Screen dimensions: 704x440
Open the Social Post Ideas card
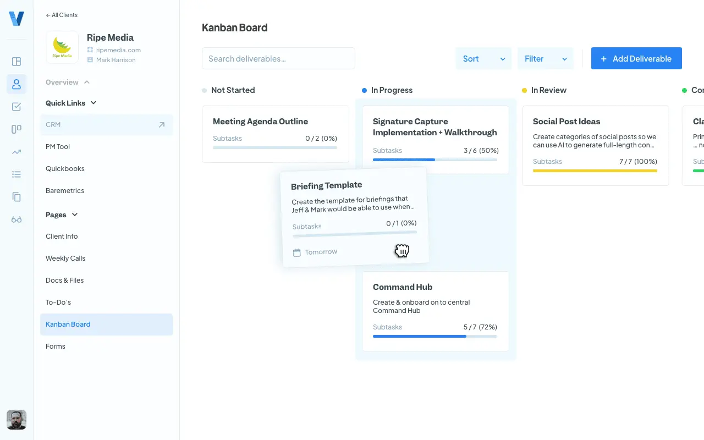click(596, 146)
